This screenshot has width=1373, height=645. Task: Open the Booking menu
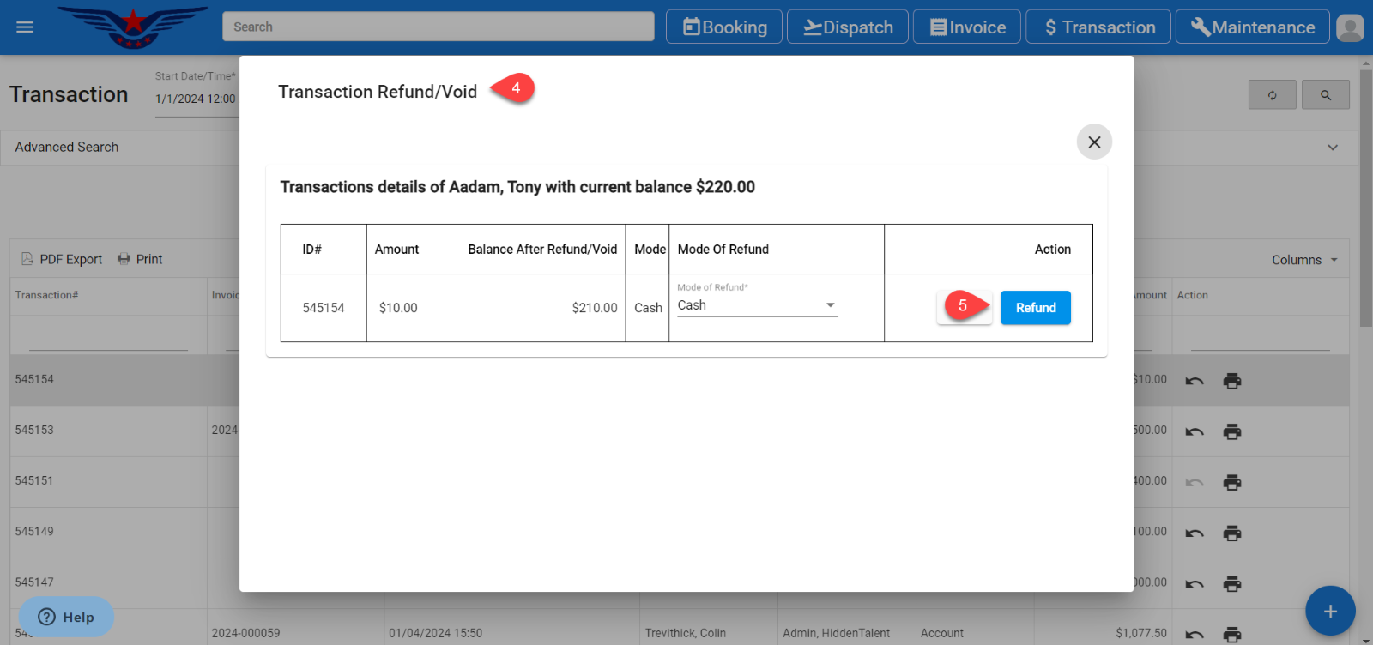click(724, 27)
